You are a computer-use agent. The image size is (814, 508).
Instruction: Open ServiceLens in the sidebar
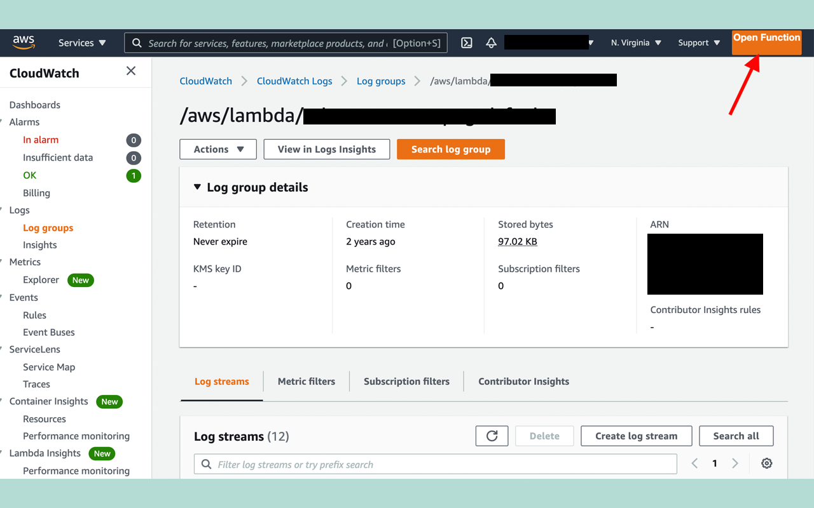pos(35,349)
